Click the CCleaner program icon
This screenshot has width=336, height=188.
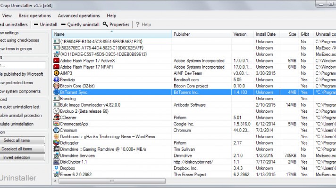[56, 117]
